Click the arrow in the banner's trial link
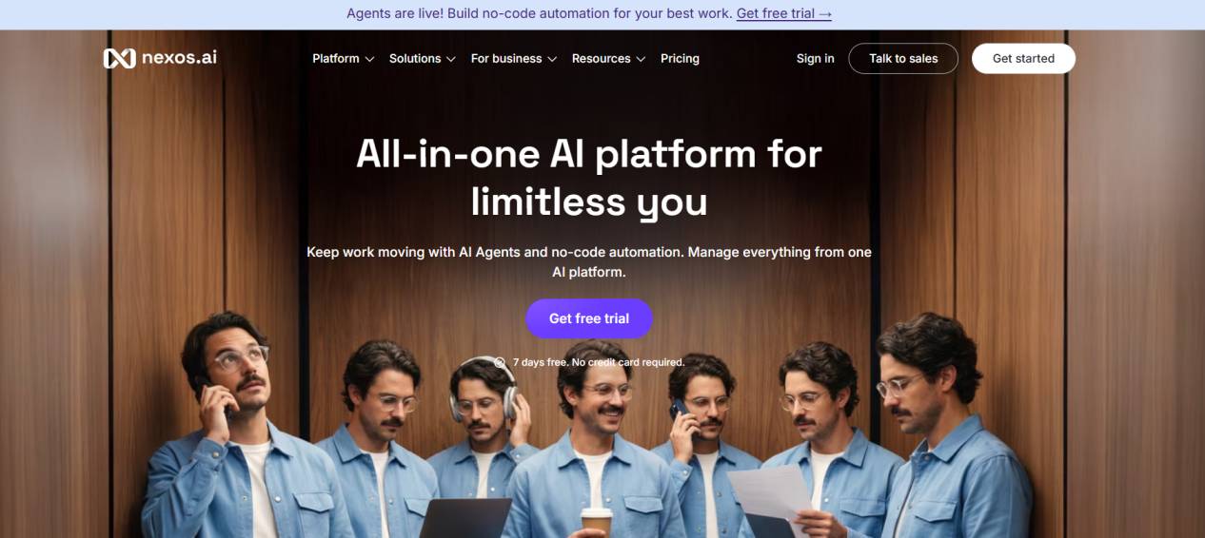This screenshot has height=538, width=1205. [x=825, y=14]
